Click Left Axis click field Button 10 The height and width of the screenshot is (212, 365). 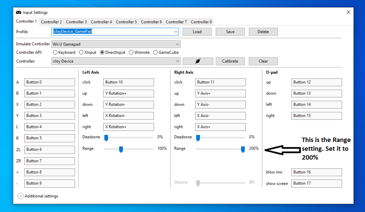point(128,82)
